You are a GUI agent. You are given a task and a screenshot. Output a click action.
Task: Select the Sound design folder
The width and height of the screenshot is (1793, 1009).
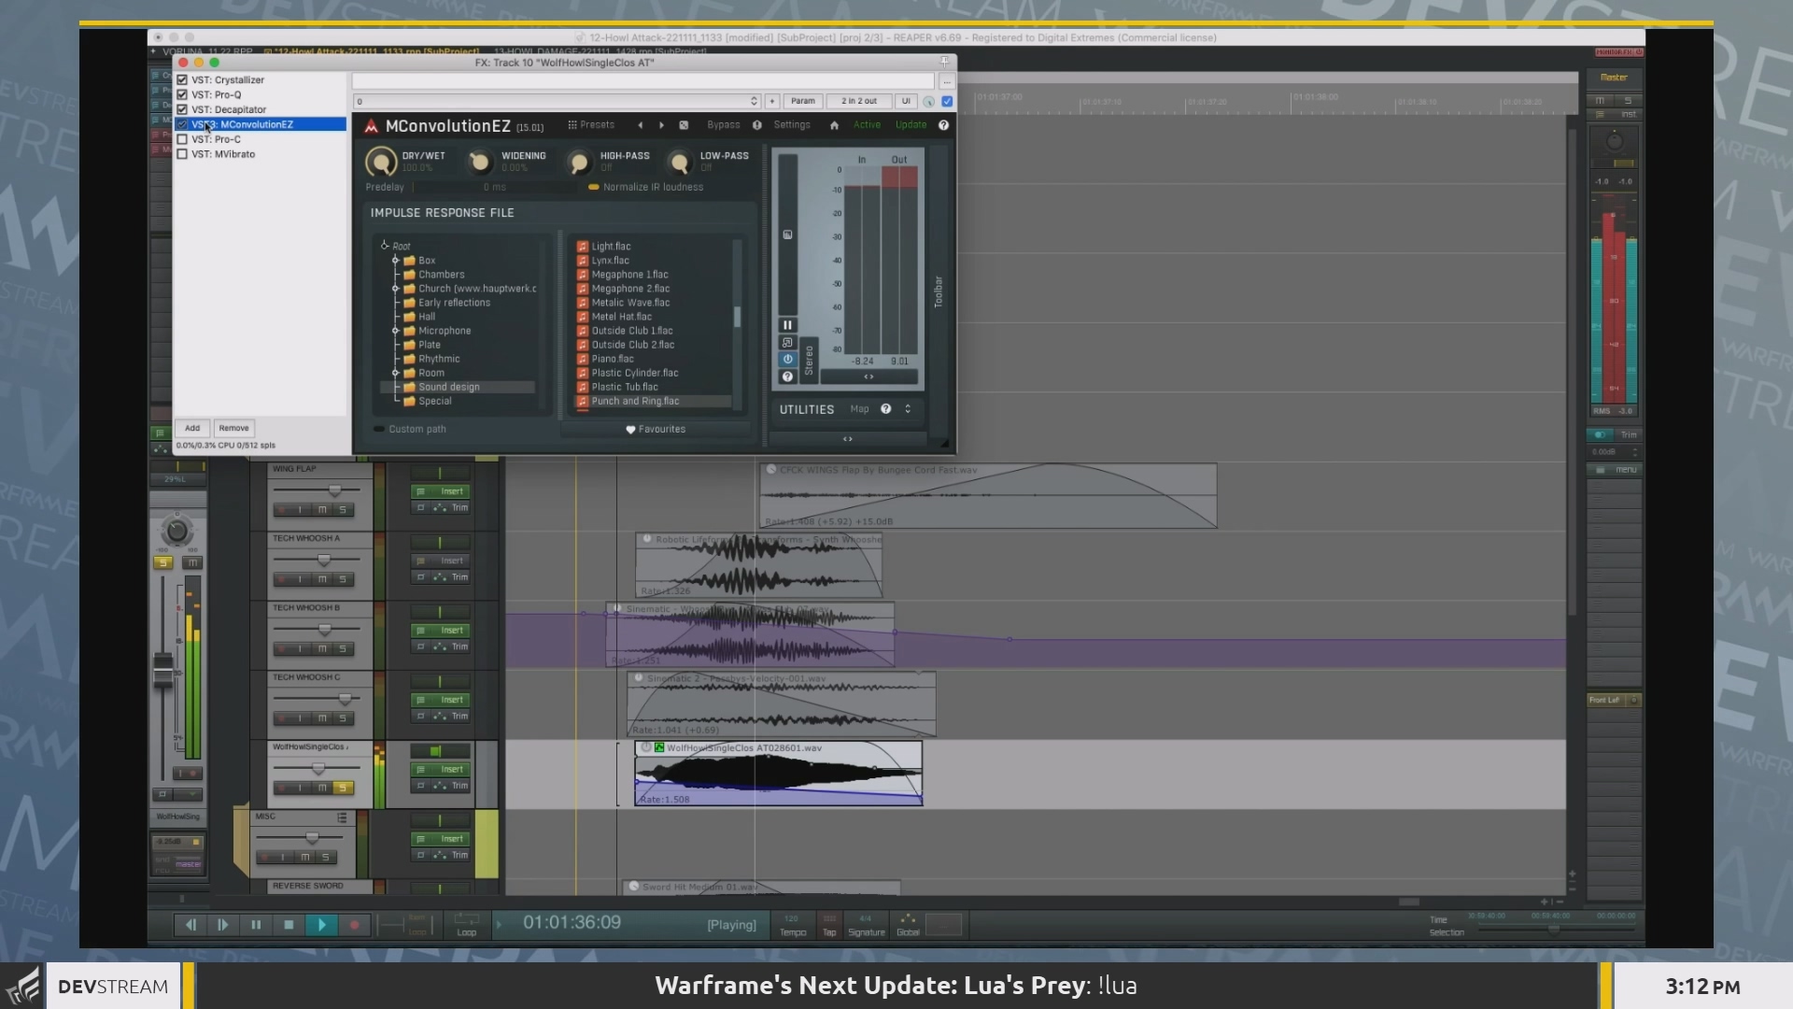click(x=458, y=387)
